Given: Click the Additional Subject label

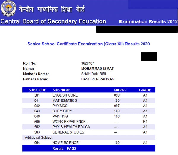Looking at the screenshot, I should (39, 137).
